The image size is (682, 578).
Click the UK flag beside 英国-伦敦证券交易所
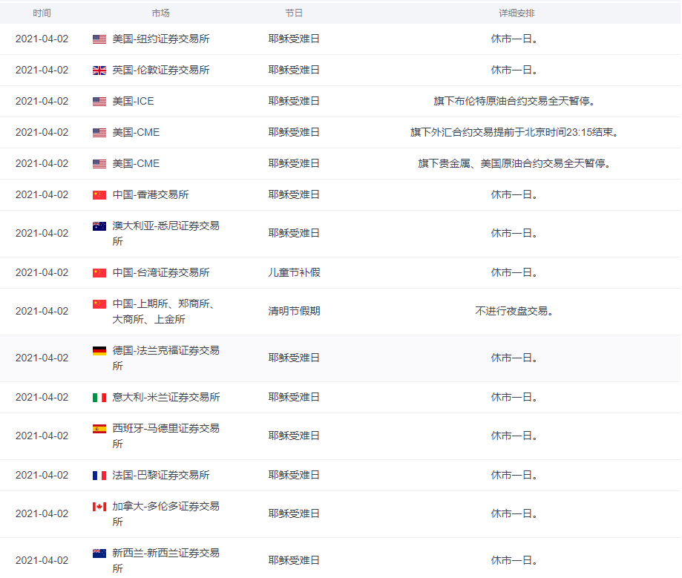pyautogui.click(x=99, y=70)
